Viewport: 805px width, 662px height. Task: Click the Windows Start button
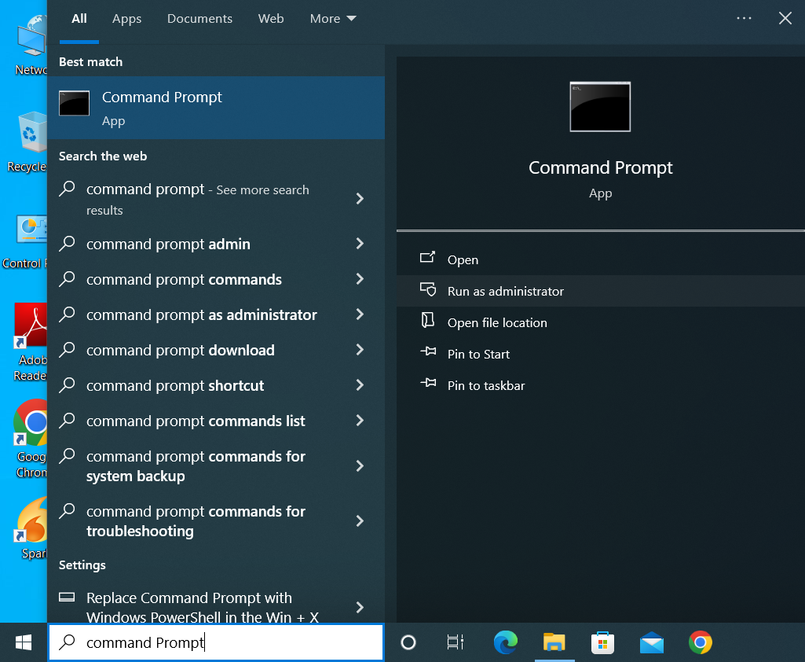23,642
